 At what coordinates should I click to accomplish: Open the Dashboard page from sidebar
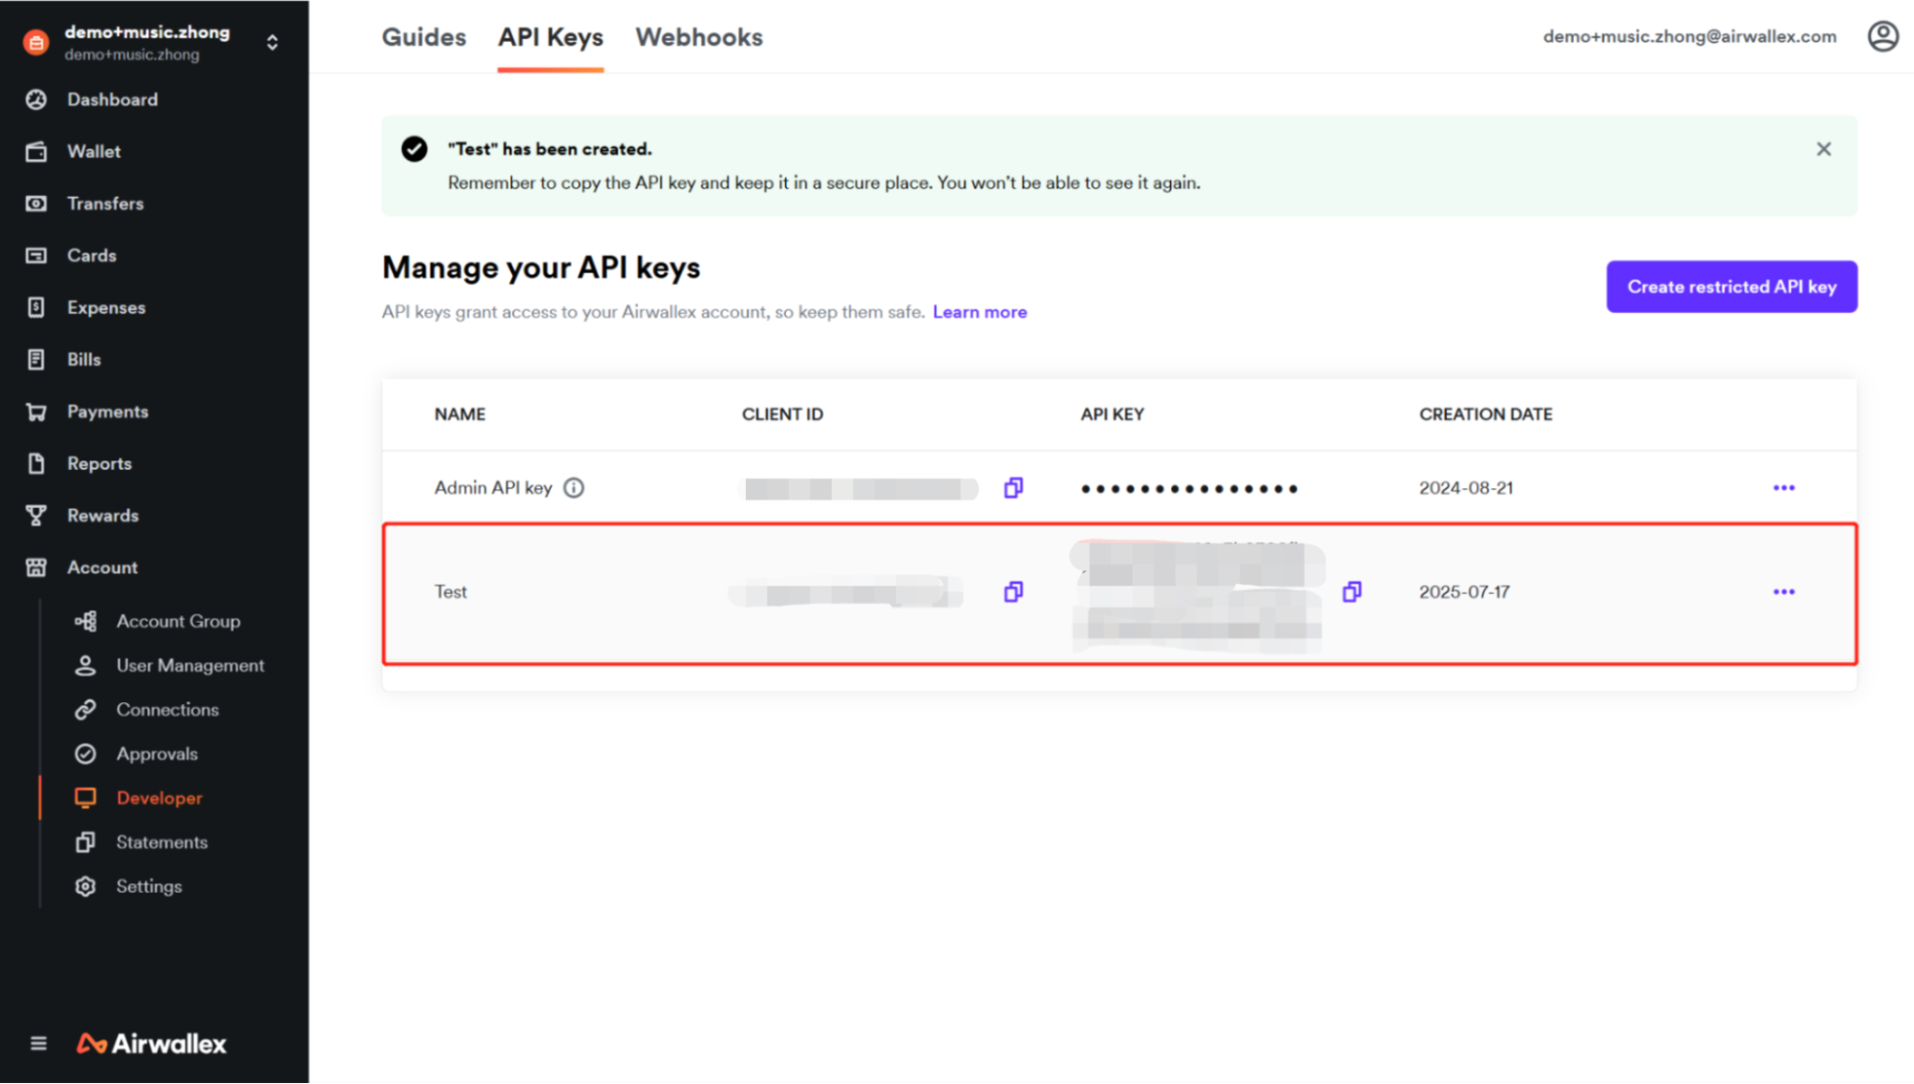(112, 100)
